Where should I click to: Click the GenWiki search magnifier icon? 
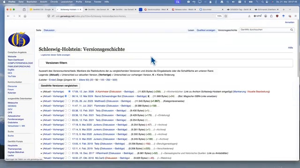(292, 30)
